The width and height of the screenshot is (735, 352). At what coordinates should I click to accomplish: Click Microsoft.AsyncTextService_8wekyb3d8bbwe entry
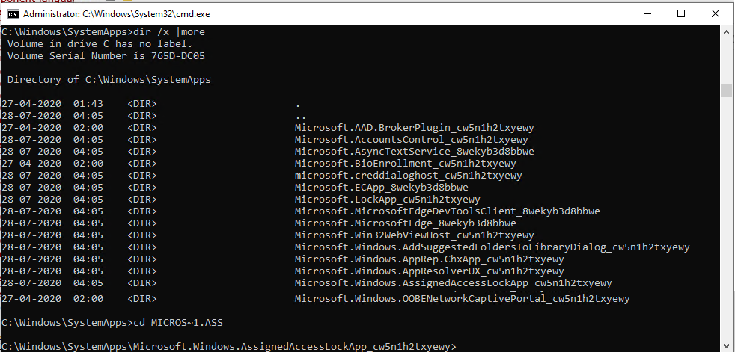pos(415,152)
